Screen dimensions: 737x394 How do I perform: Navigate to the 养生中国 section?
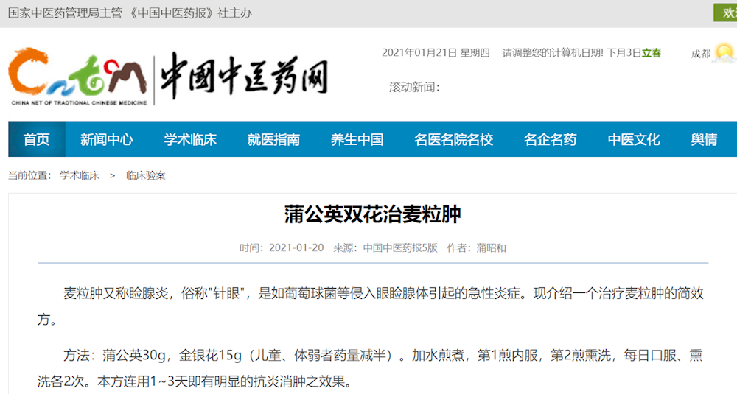[x=357, y=139]
